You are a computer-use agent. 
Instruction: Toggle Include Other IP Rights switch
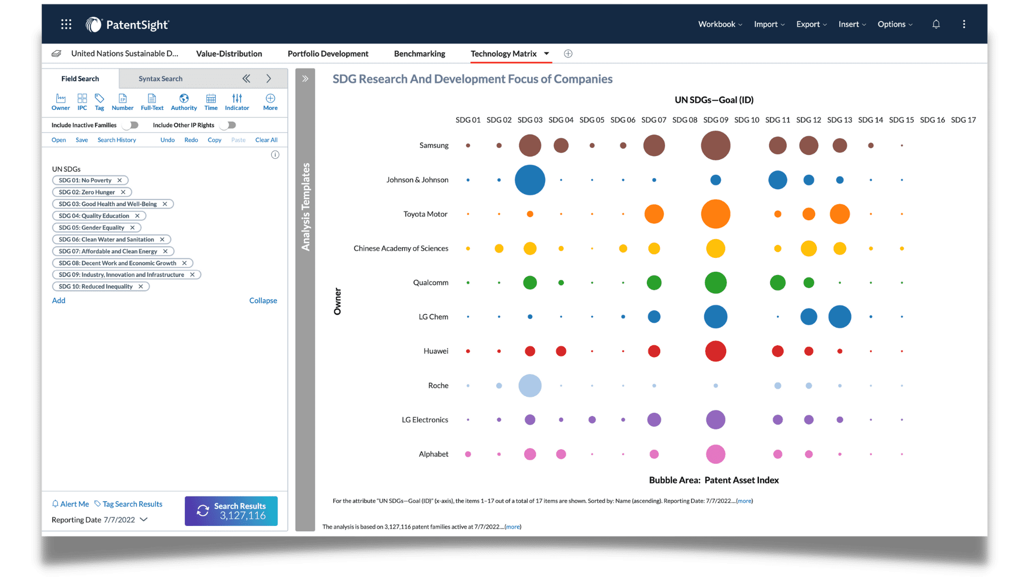228,125
